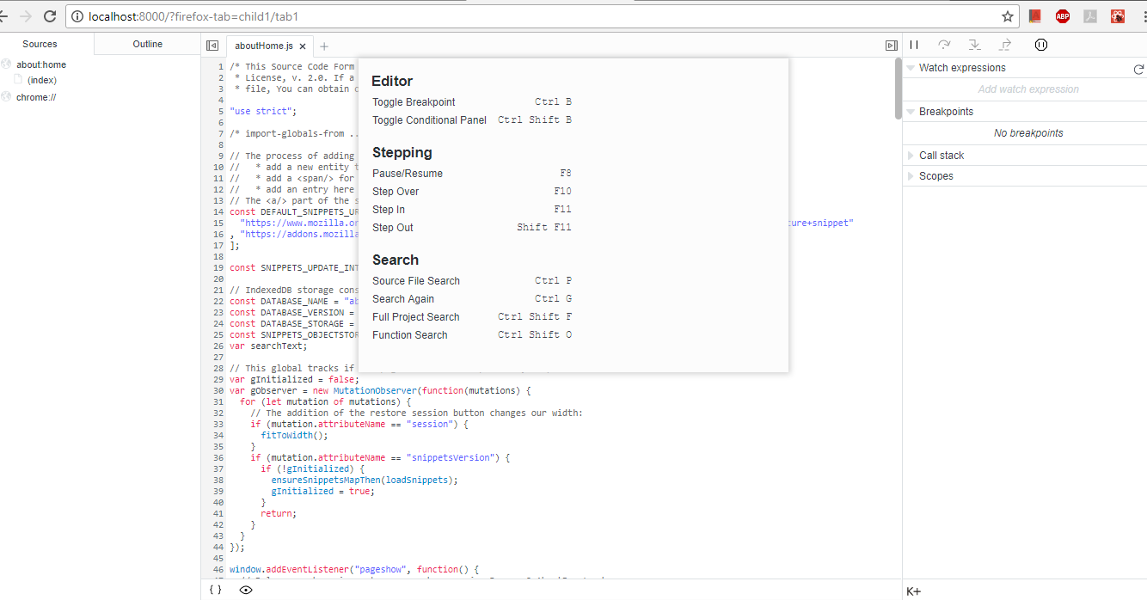Click Pause/Resume shortcut entry
This screenshot has width=1147, height=600.
click(472, 174)
